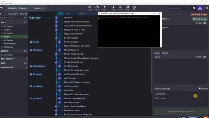Screen dimensions: 209x118
Task: Open the Gitkraken_Project repository dropdown
Action: pos(18,8)
